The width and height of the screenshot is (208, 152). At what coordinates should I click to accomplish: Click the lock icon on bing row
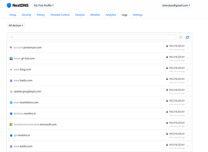coord(167,68)
